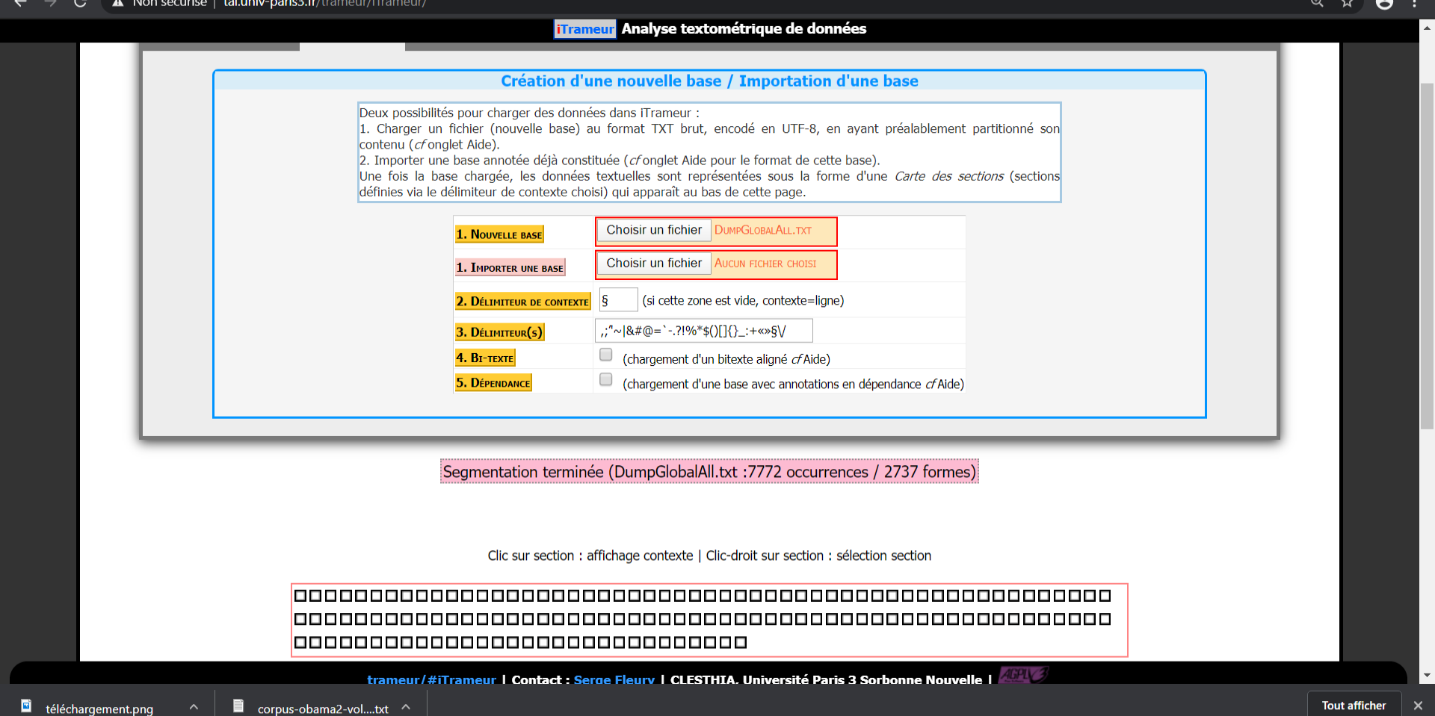This screenshot has height=716, width=1435.
Task: Click the scrollbar down arrow
Action: coord(1427,676)
